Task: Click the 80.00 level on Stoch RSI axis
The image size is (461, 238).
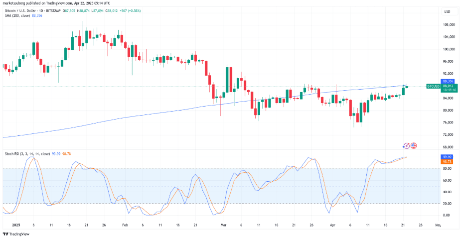Action: [446, 169]
